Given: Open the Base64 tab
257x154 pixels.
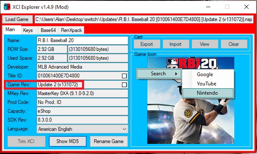Looking at the screenshot, I should [x=48, y=30].
